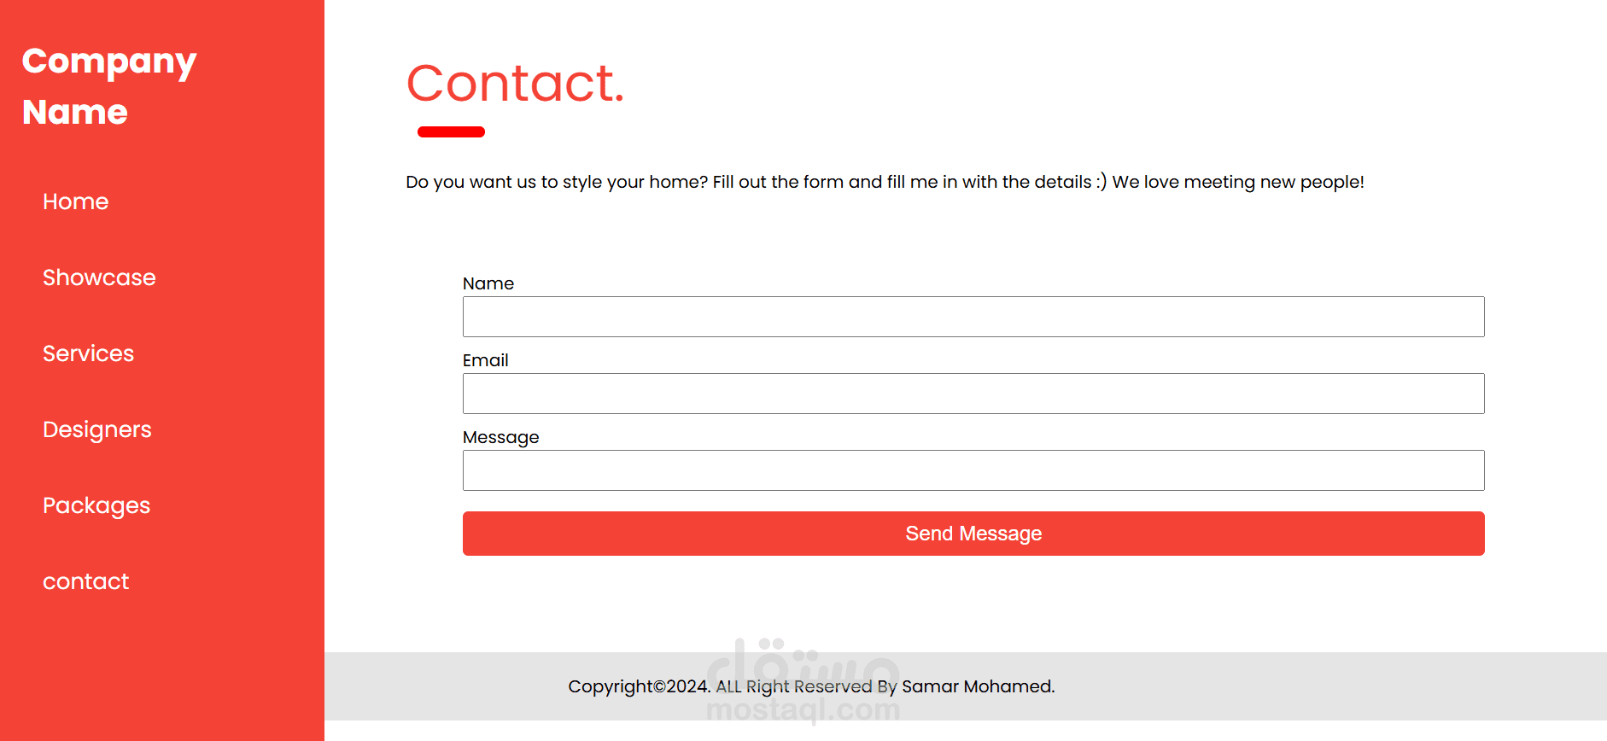Open the Showcase sidebar link
1607x741 pixels.
coord(99,277)
